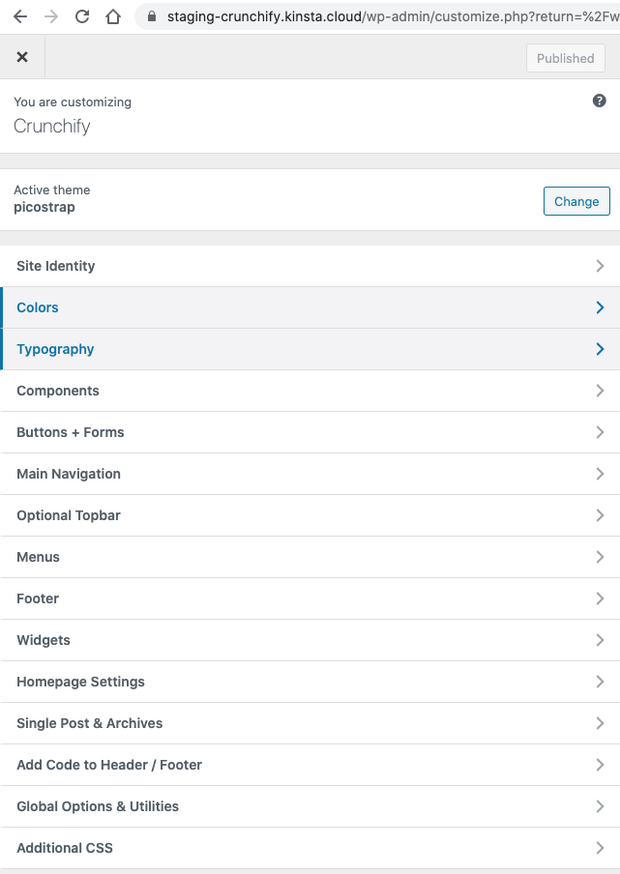Select the Widgets panel
This screenshot has width=620, height=874.
click(310, 640)
